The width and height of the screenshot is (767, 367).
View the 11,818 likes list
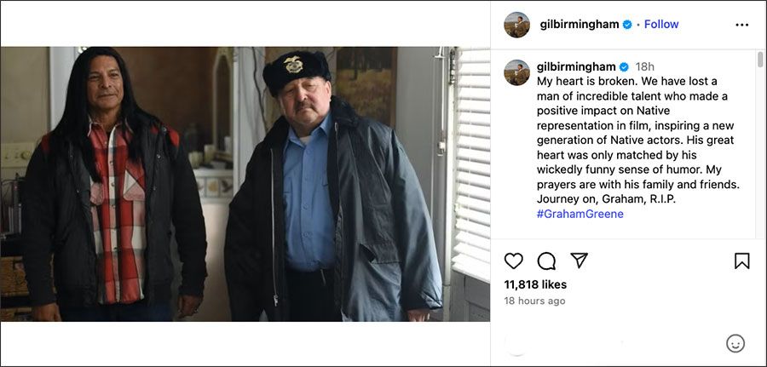535,284
